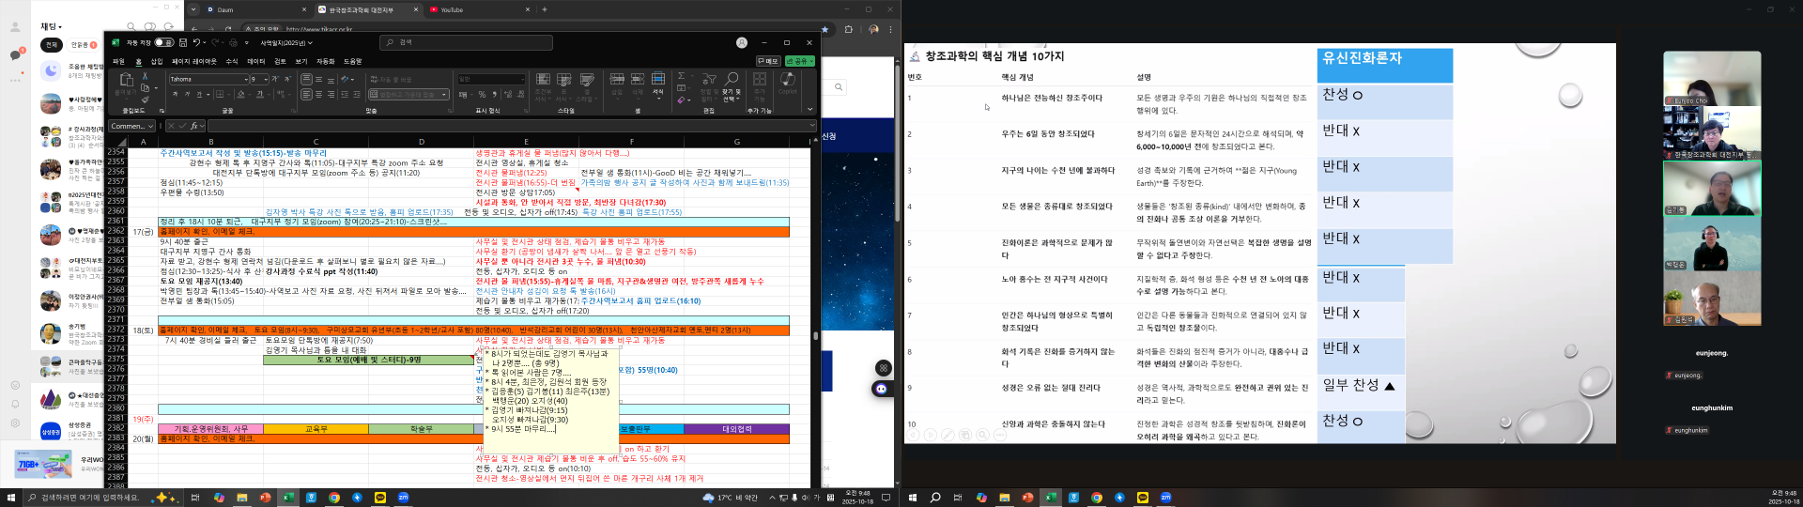1803x507 pixels.
Task: Switch to the 삽입 ribbon tab
Action: pos(157,61)
